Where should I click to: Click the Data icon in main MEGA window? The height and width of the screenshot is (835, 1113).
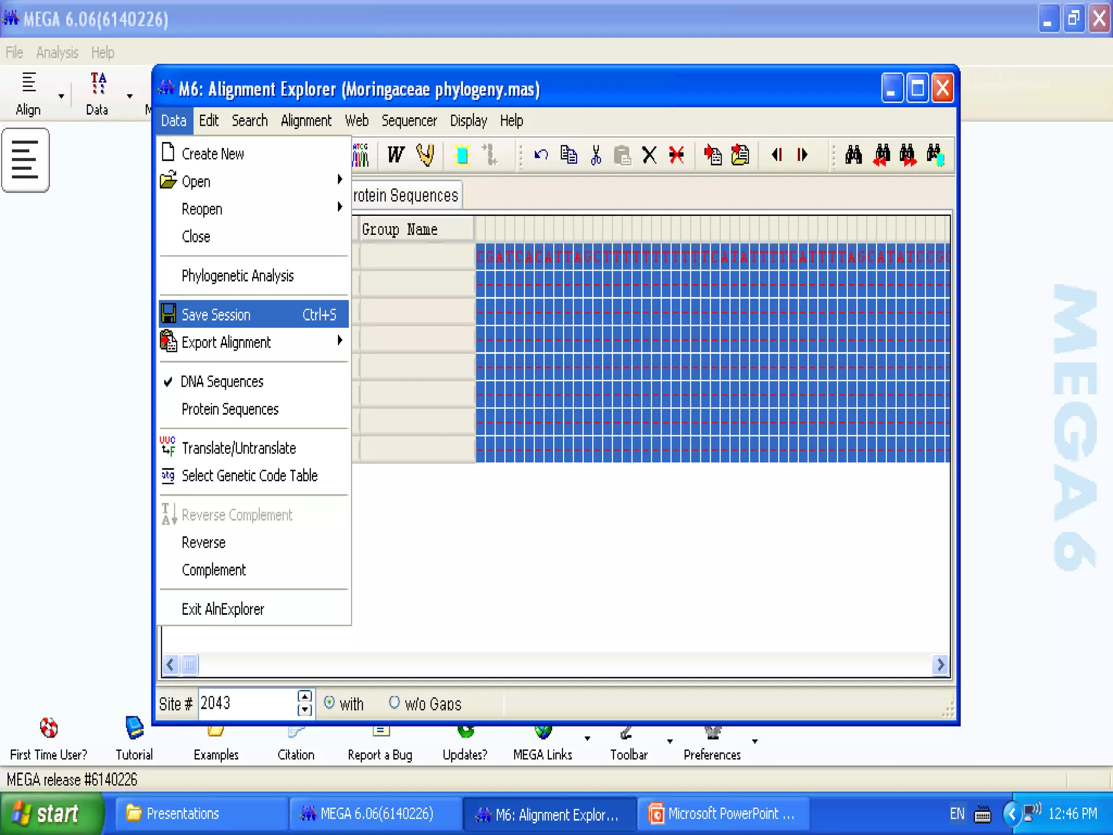pos(98,94)
